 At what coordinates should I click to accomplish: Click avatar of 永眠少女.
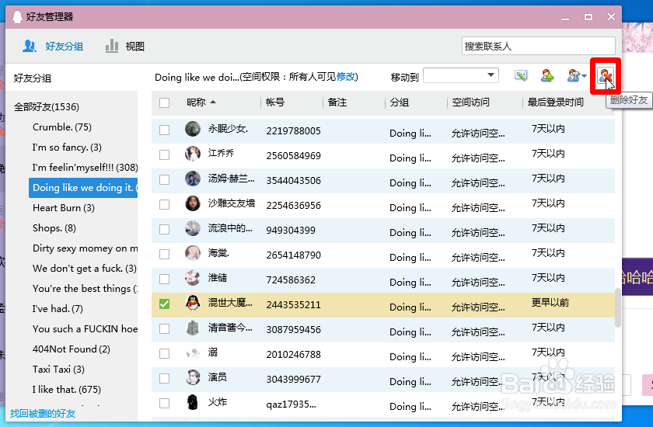point(193,130)
